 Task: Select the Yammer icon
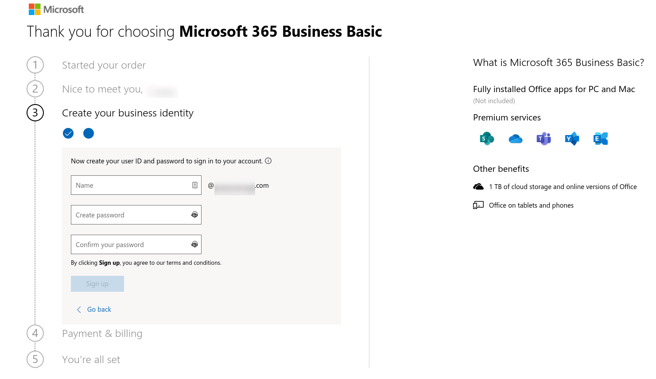coord(572,138)
